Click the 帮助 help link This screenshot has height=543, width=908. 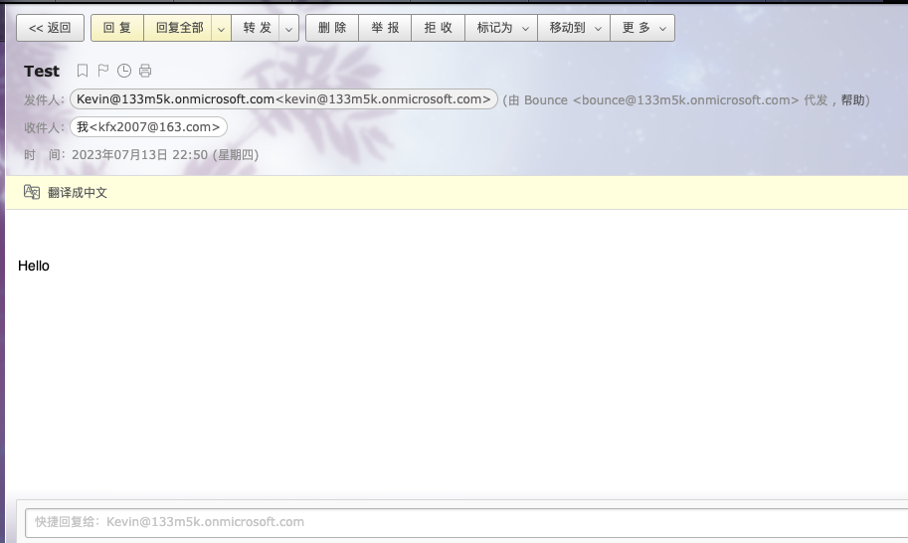click(x=852, y=100)
